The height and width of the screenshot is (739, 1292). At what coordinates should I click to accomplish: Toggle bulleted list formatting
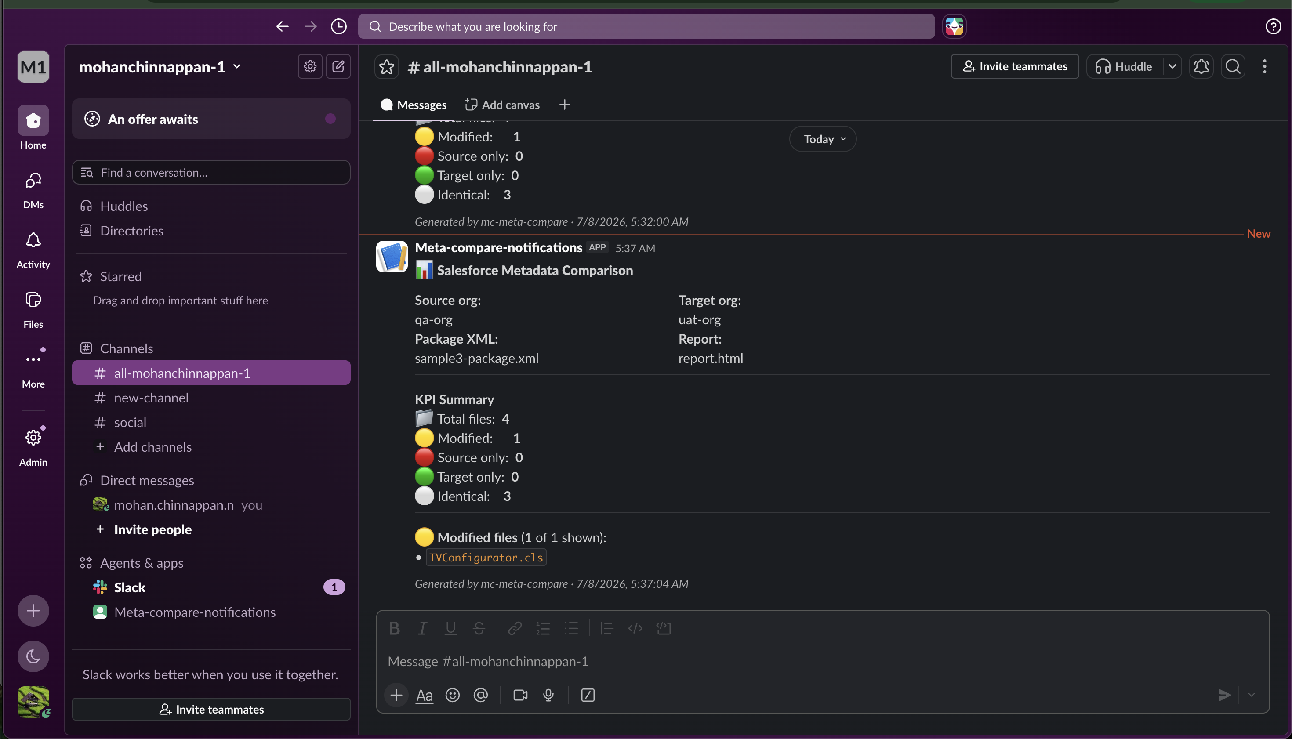pyautogui.click(x=571, y=628)
